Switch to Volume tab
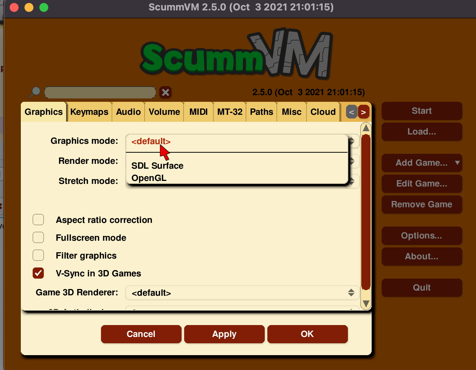This screenshot has height=370, width=476. (x=164, y=112)
